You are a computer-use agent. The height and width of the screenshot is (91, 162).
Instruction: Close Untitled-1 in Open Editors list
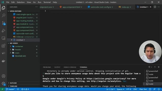click(x=12, y=40)
